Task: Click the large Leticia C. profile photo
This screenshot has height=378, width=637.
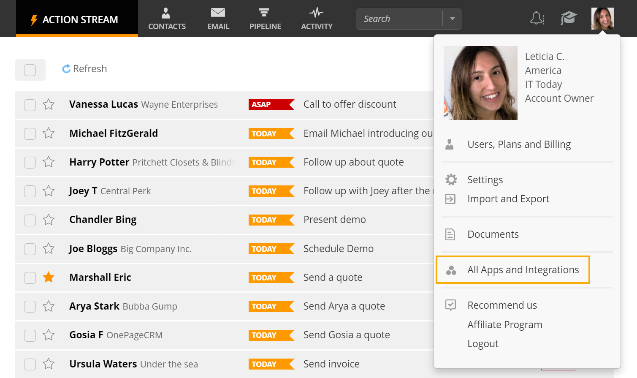Action: pyautogui.click(x=480, y=83)
